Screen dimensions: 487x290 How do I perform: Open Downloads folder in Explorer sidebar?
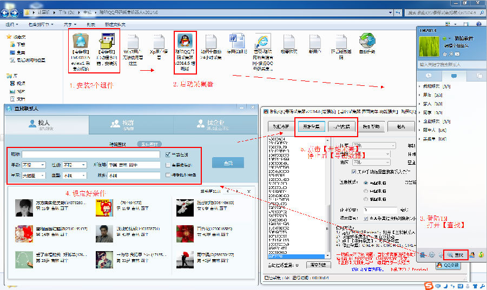pyautogui.click(x=17, y=44)
